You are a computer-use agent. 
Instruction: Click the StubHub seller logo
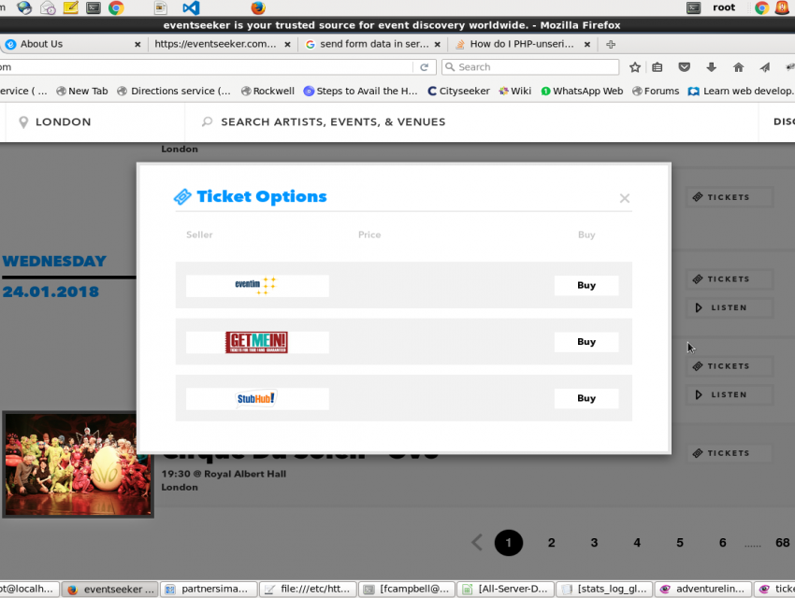[x=257, y=399]
